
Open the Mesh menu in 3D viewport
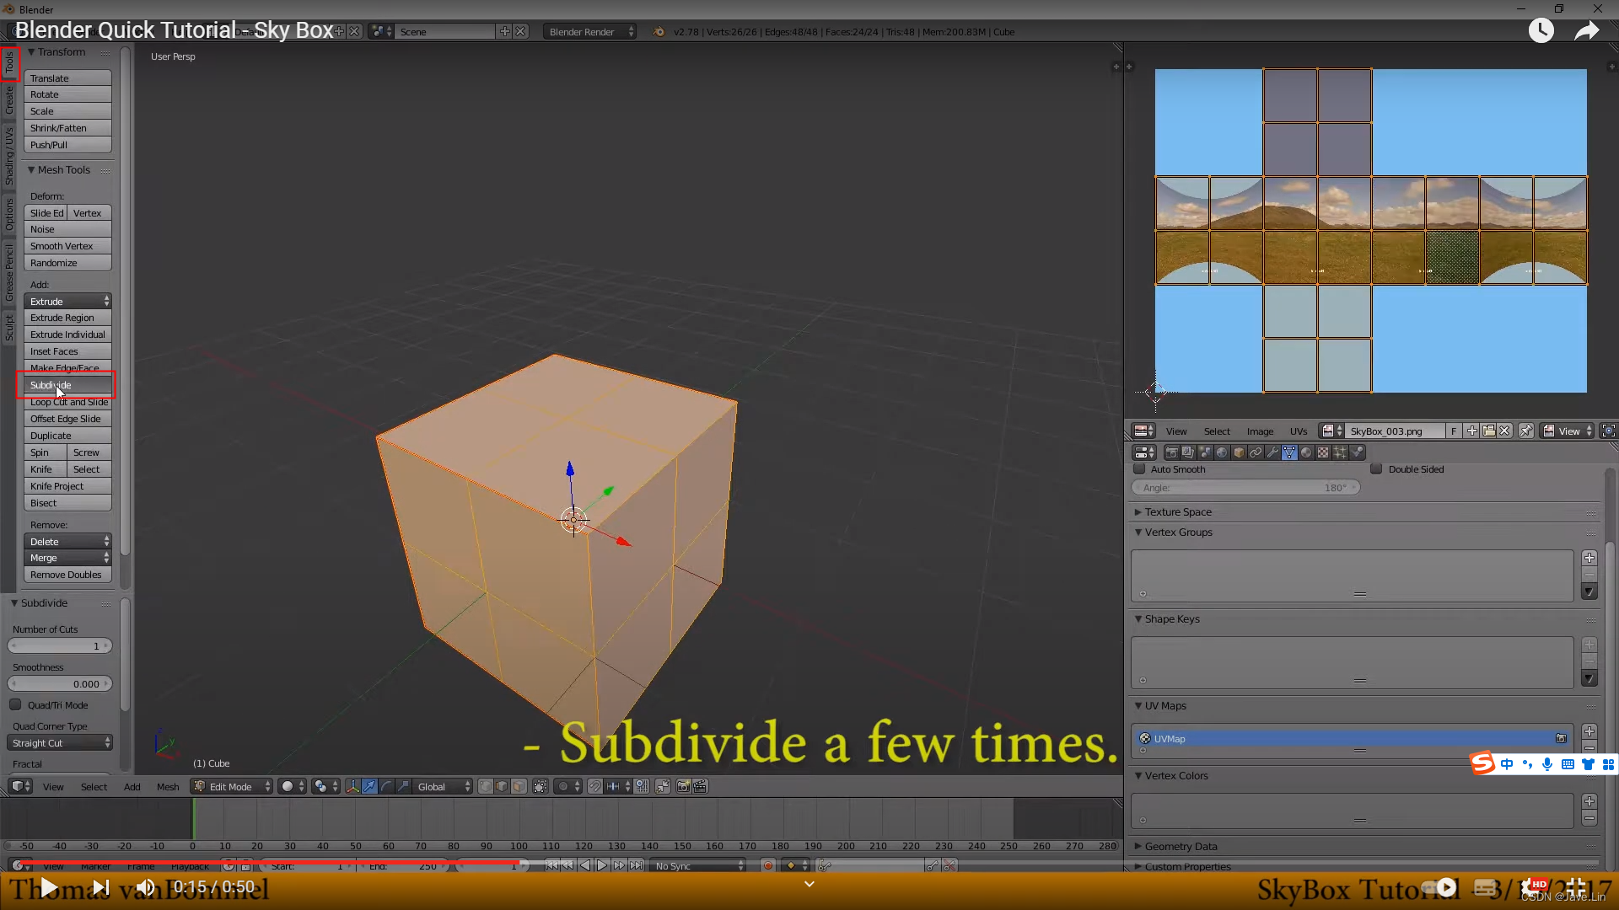pyautogui.click(x=168, y=786)
